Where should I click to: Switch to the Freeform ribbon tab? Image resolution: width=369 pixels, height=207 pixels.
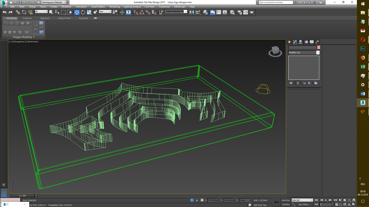click(x=27, y=18)
